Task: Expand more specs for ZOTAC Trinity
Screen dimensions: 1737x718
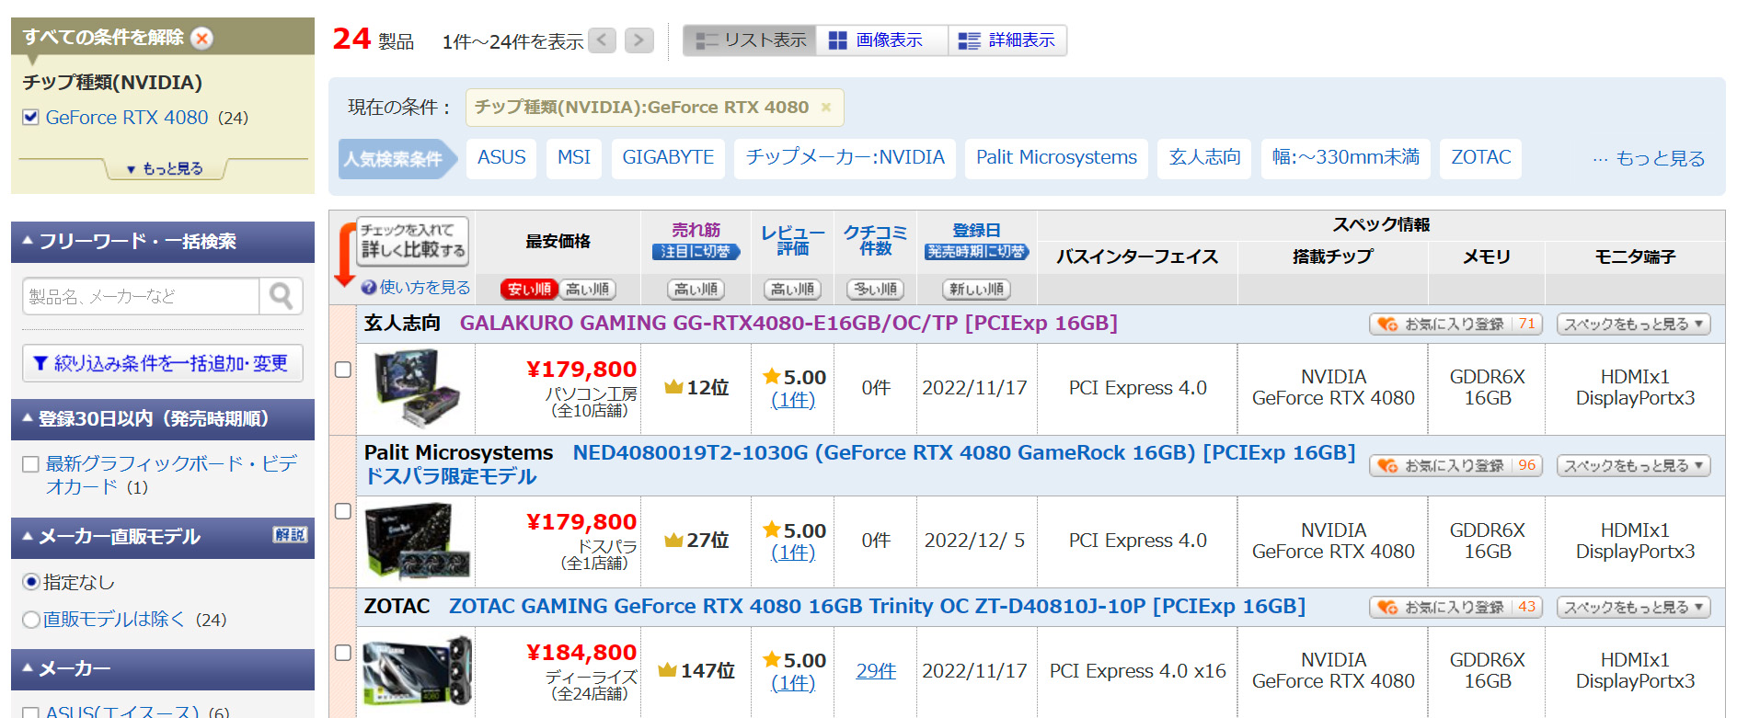Action: click(x=1633, y=608)
